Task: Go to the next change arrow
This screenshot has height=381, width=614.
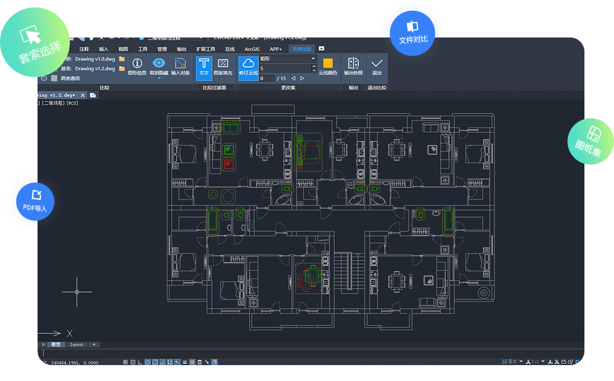Action: click(x=302, y=78)
